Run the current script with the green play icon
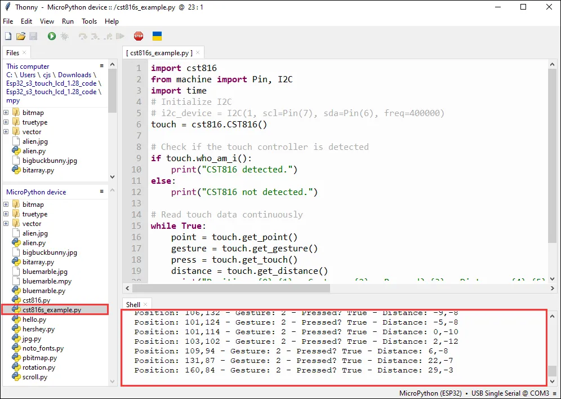561x399 pixels. tap(52, 36)
